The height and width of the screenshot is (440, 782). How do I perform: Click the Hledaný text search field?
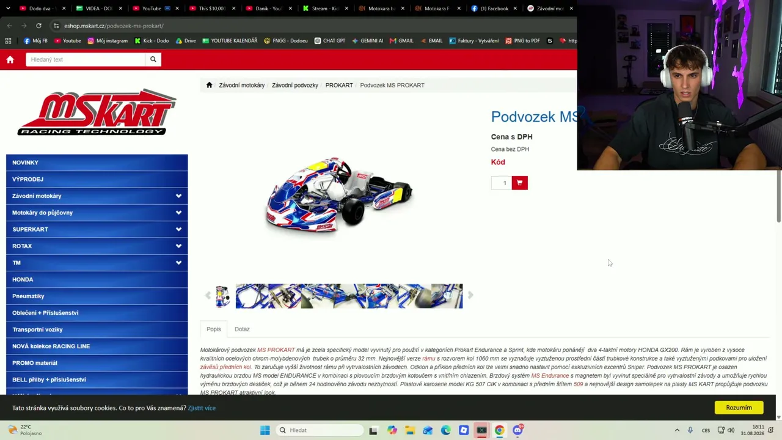[x=86, y=59]
